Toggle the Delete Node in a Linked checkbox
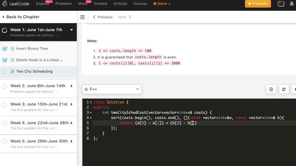The width and height of the screenshot is (296, 166). point(5,60)
